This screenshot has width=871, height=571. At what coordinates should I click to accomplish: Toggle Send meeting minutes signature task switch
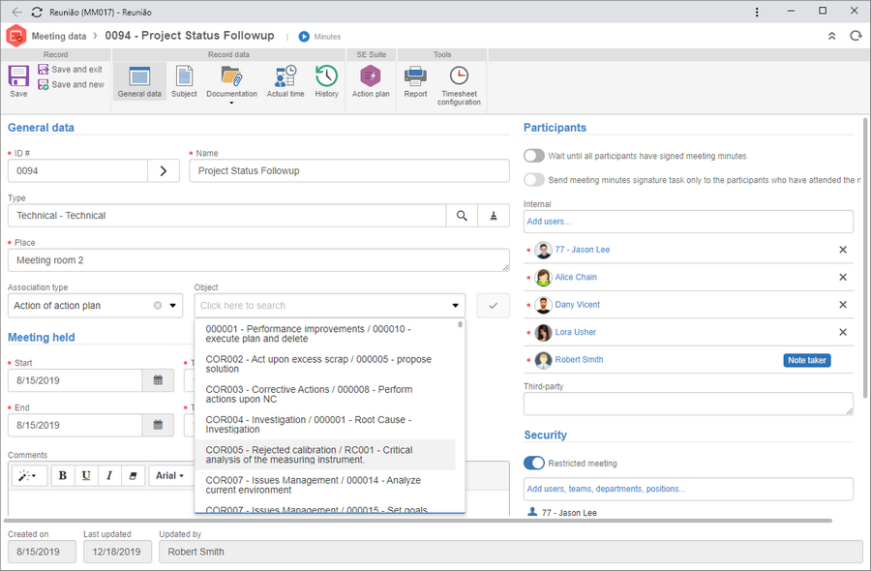[534, 179]
